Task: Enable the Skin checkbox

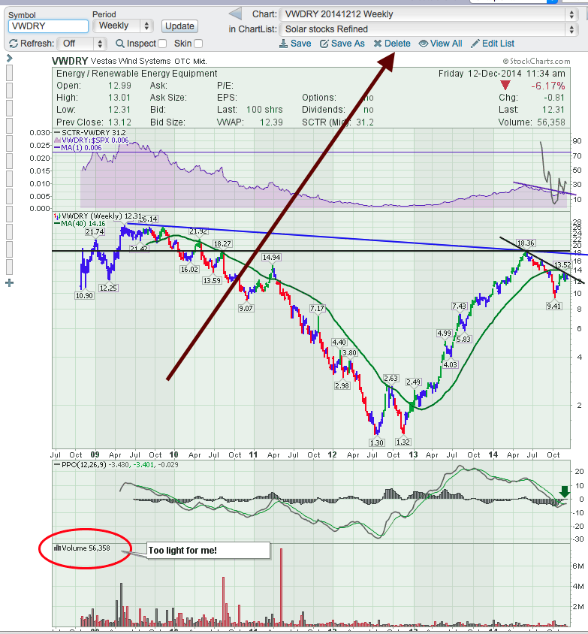Action: [x=198, y=44]
